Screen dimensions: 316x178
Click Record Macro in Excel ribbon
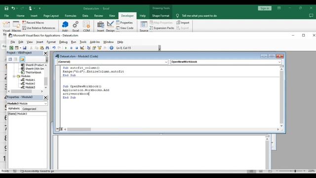[x=33, y=23]
